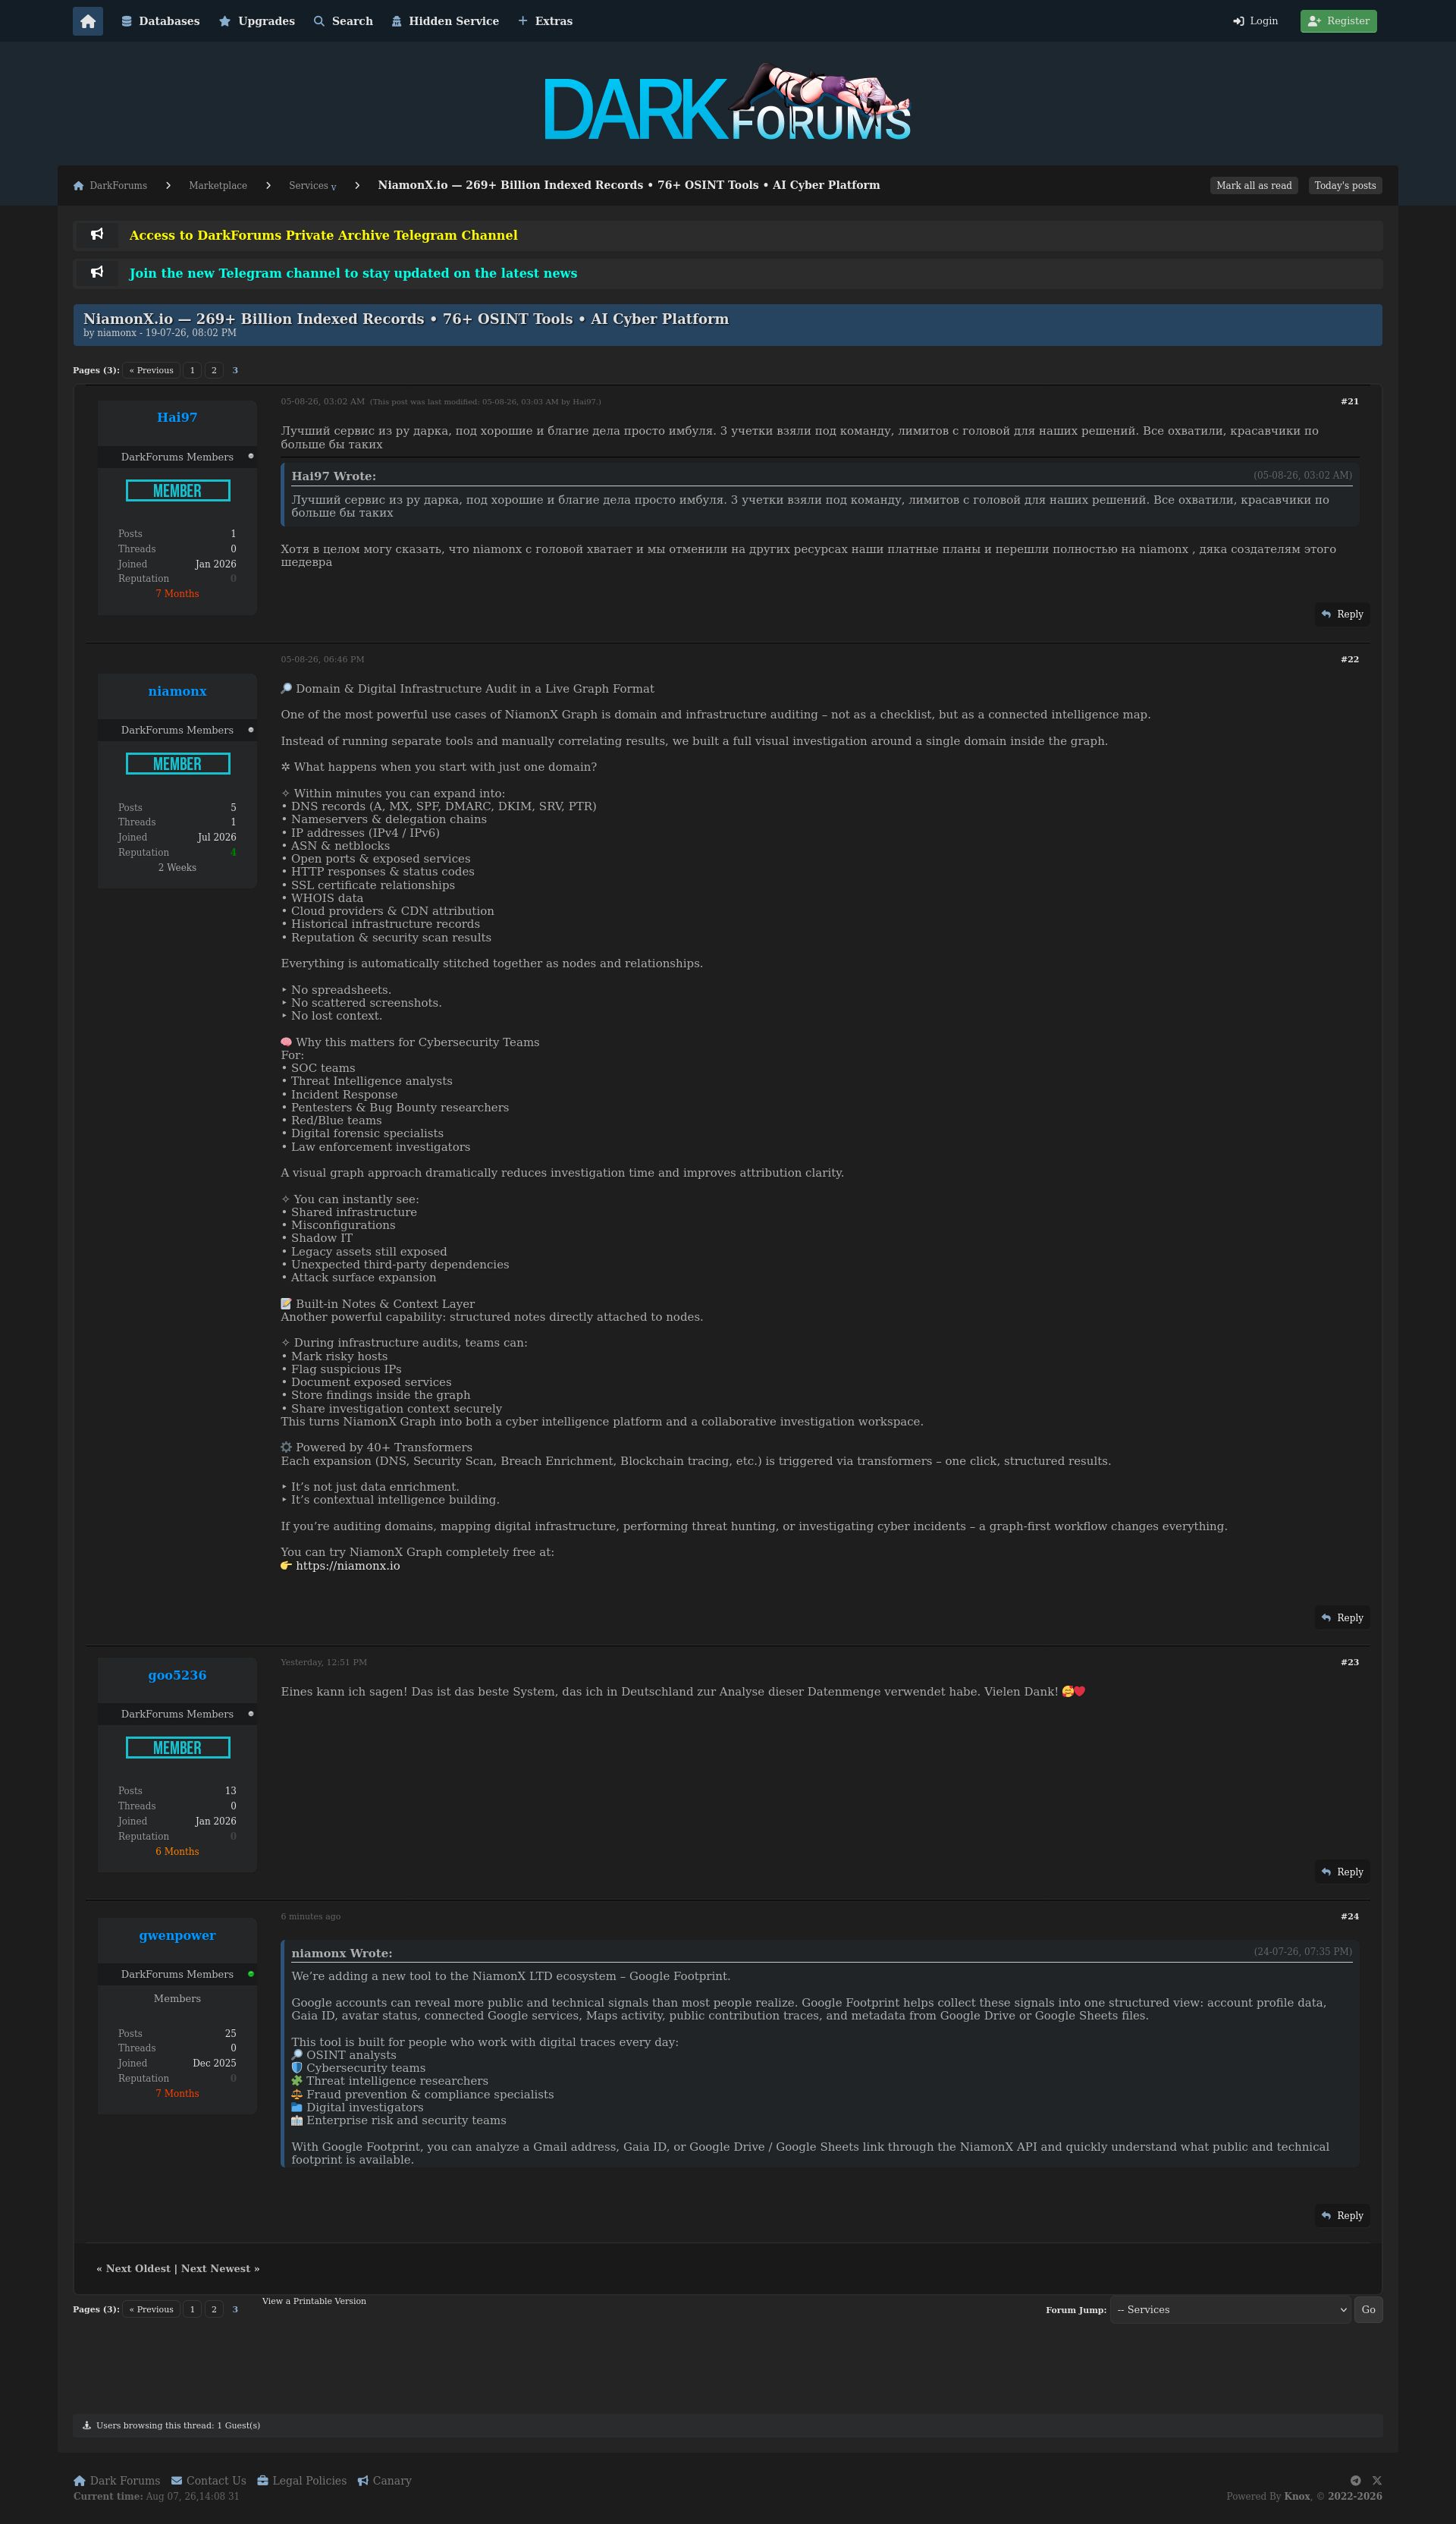
Task: Click Previous in pagination below the posts
Action: coord(151,2310)
